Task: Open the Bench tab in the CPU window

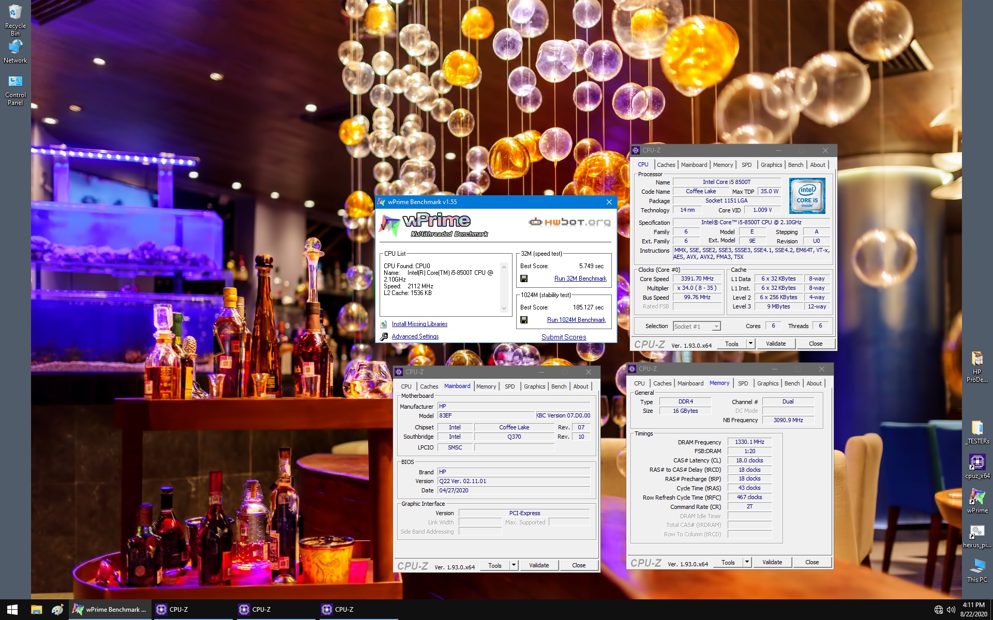Action: [795, 165]
